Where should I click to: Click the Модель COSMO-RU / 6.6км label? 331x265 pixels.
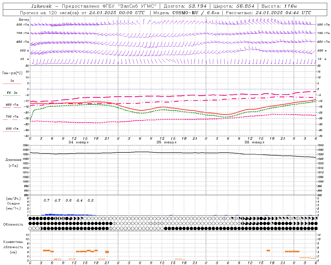click(x=186, y=13)
